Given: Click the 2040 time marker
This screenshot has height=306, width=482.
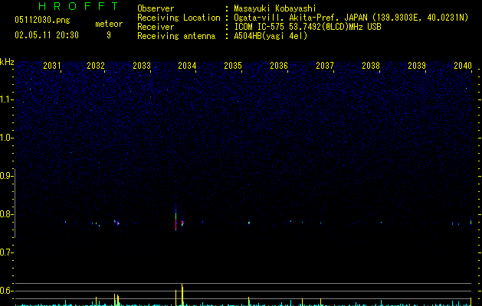Looking at the screenshot, I should pos(463,66).
